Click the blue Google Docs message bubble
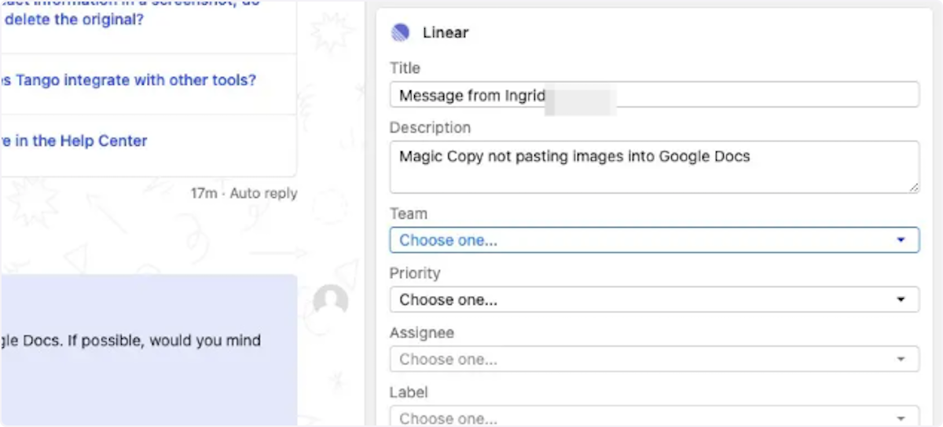Screen dimensions: 943x427 (149, 350)
